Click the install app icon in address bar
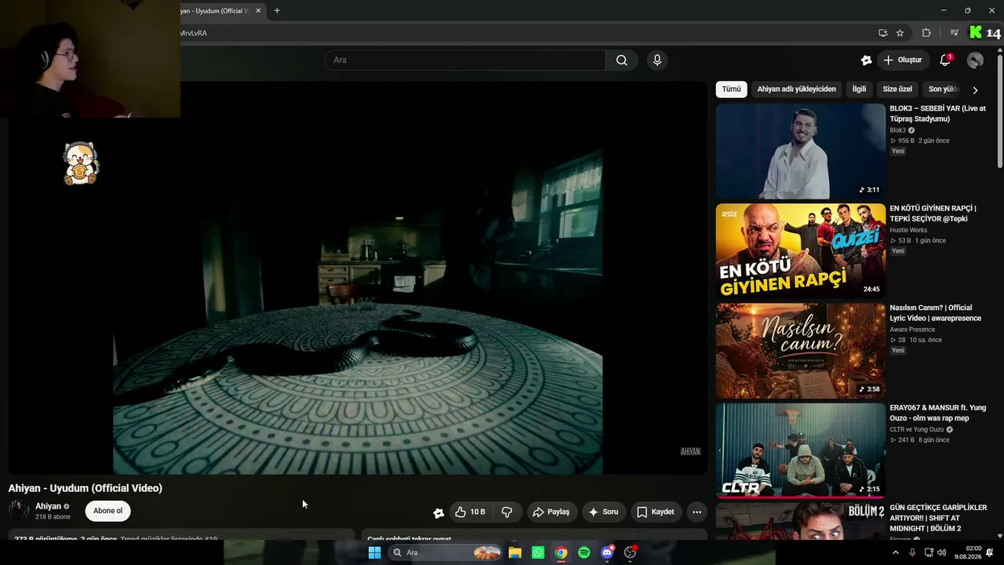This screenshot has width=1004, height=565. tap(882, 33)
